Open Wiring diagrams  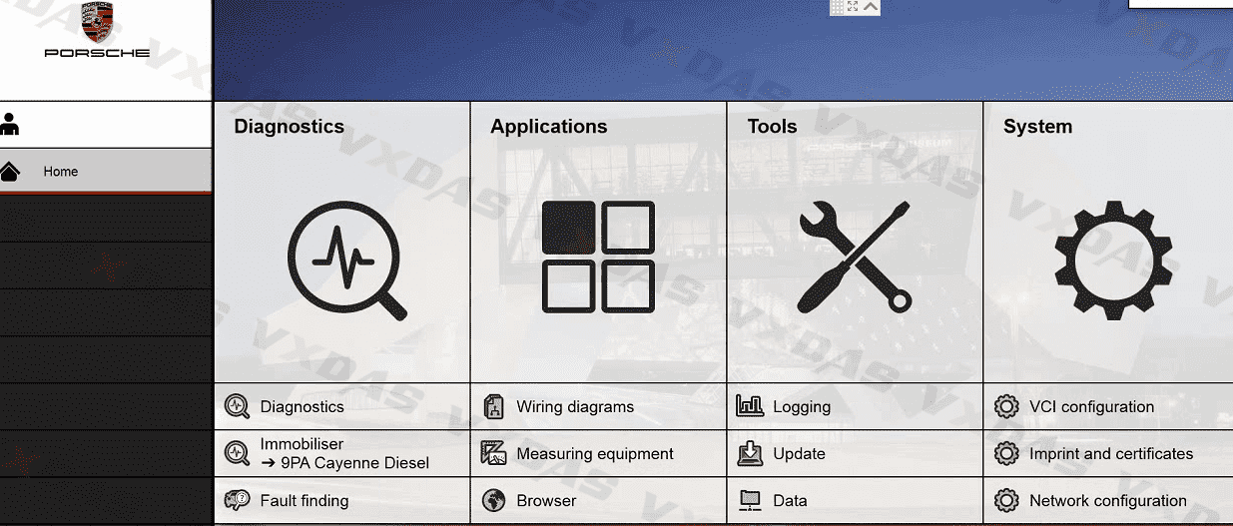[574, 407]
